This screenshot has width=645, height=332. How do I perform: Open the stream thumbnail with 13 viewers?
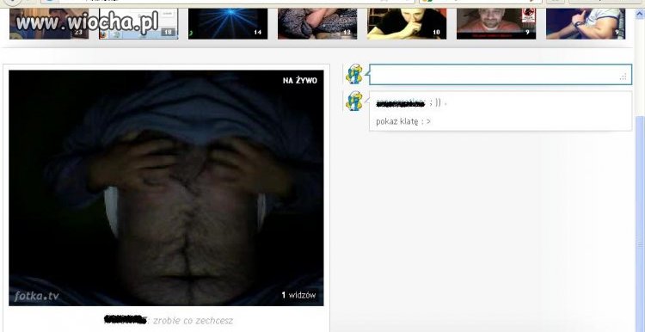[317, 24]
